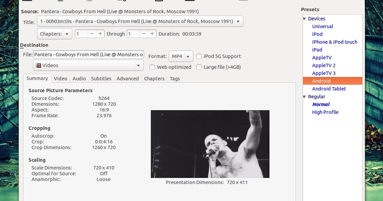The width and height of the screenshot is (383, 201).
Task: Click inside the destination File name field
Action: tap(88, 54)
